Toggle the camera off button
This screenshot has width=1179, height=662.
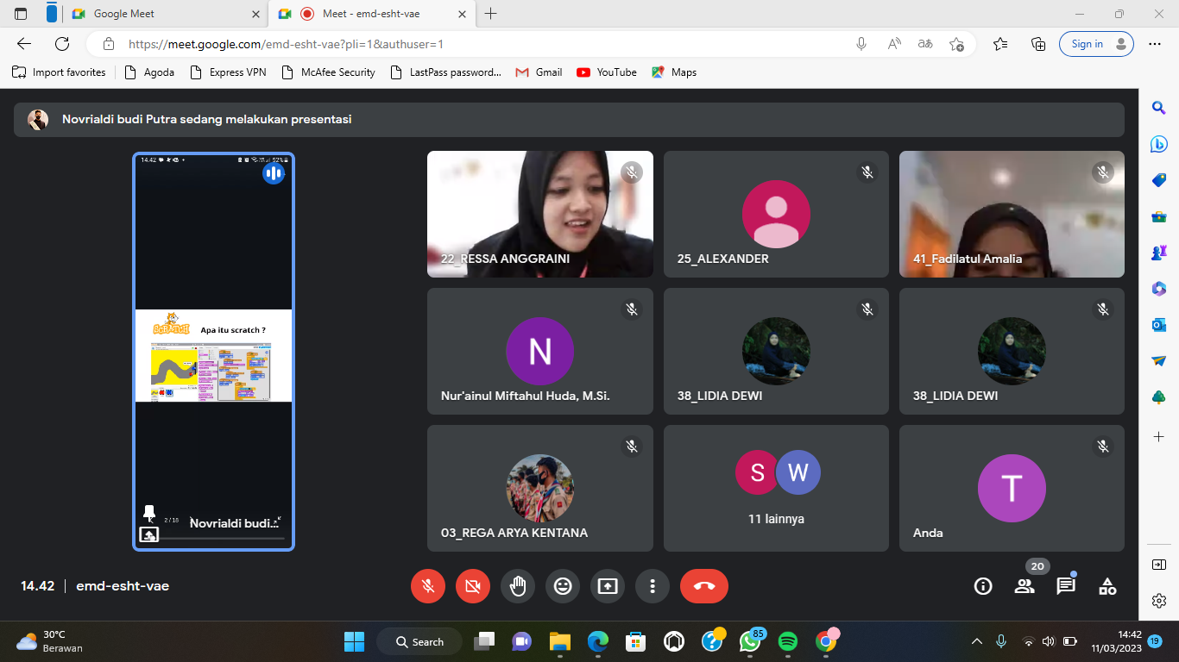coord(473,586)
